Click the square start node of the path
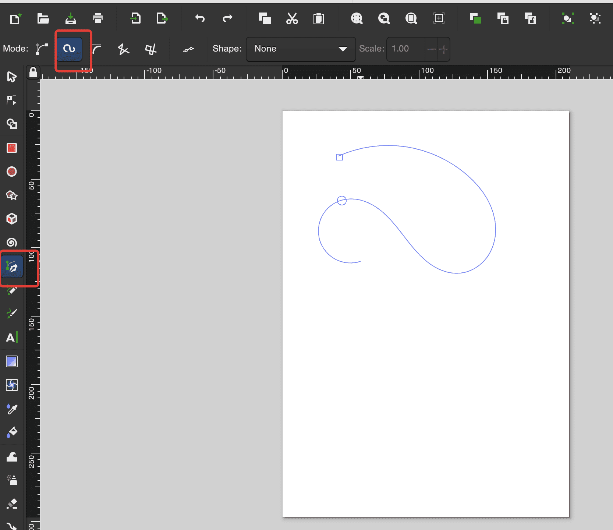 (x=340, y=157)
